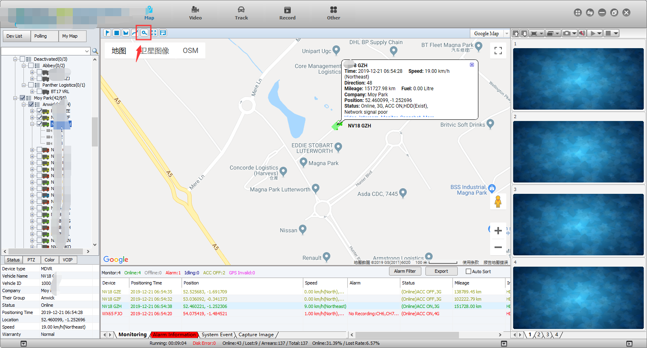The image size is (647, 348).
Task: Open the Google Map provider dropdown
Action: pos(506,34)
